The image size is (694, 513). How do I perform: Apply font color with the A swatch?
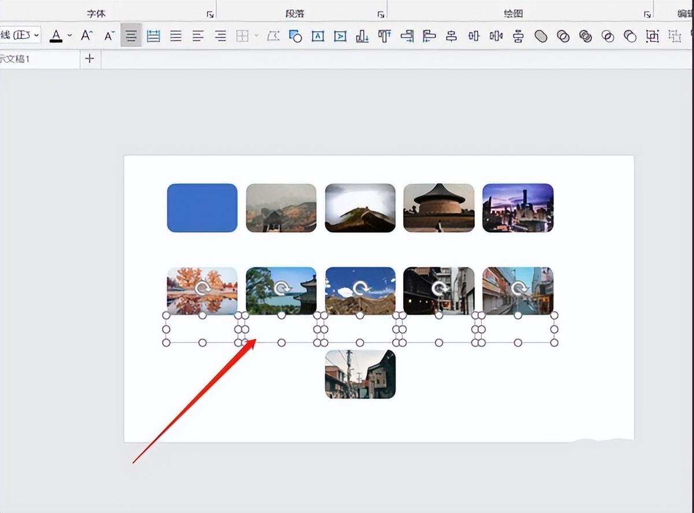tap(56, 36)
